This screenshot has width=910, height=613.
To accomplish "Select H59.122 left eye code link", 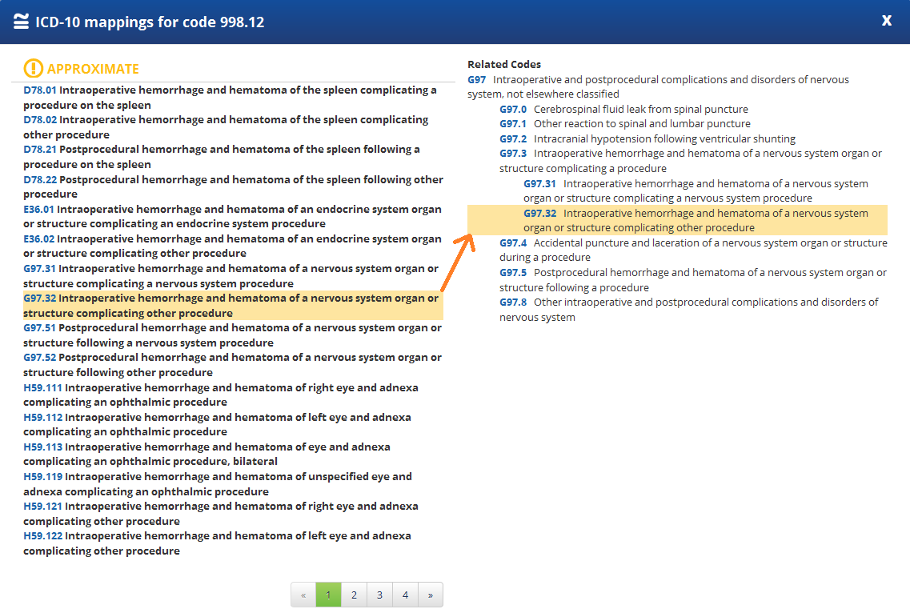I will [x=43, y=535].
